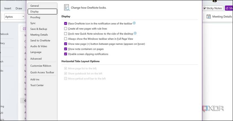Click the Sticky Notes button
The image size is (233, 121).
(213, 8)
